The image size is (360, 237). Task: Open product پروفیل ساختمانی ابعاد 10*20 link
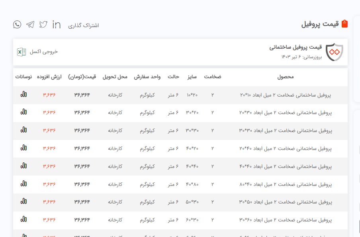point(286,95)
